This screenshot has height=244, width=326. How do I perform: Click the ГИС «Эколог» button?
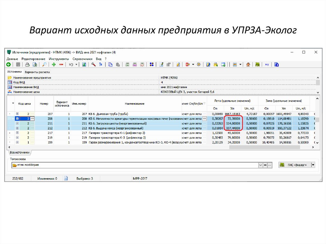click(294, 165)
